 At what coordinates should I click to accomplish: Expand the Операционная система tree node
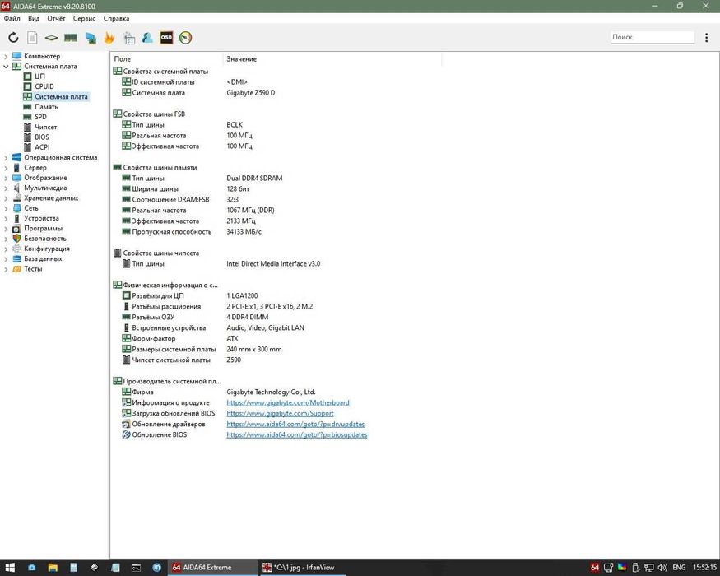(x=7, y=158)
